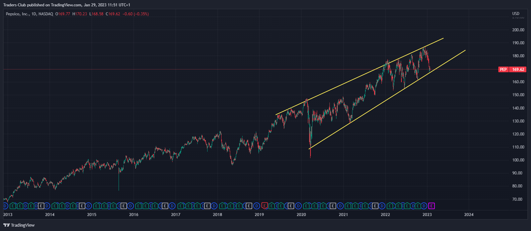Click the gray E earnings marker in late 2020
The height and width of the screenshot is (231, 531).
click(332, 206)
